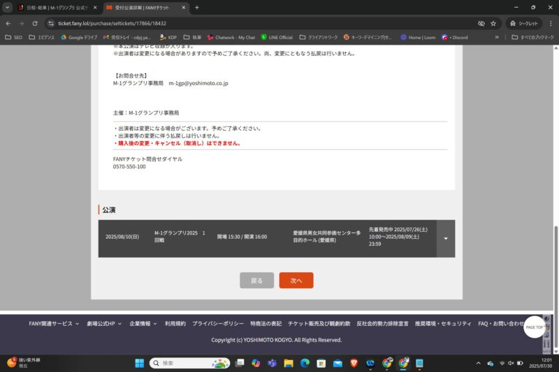Open a new browser tab
Image resolution: width=559 pixels, height=372 pixels.
(197, 8)
